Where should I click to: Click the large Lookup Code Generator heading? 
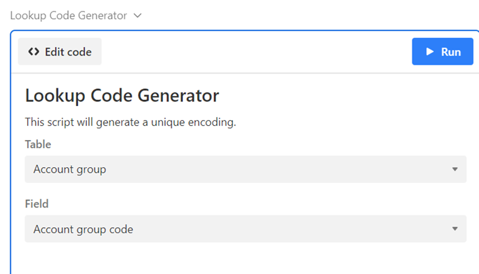pyautogui.click(x=122, y=95)
